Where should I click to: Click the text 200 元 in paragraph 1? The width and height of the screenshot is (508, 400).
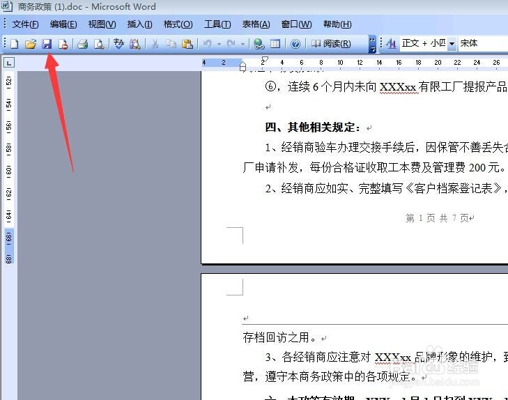(x=484, y=168)
